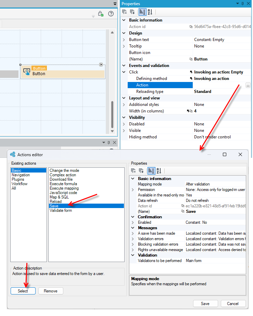253x316 pixels.
Task: Collapse the Layout and view section
Action: click(x=124, y=98)
